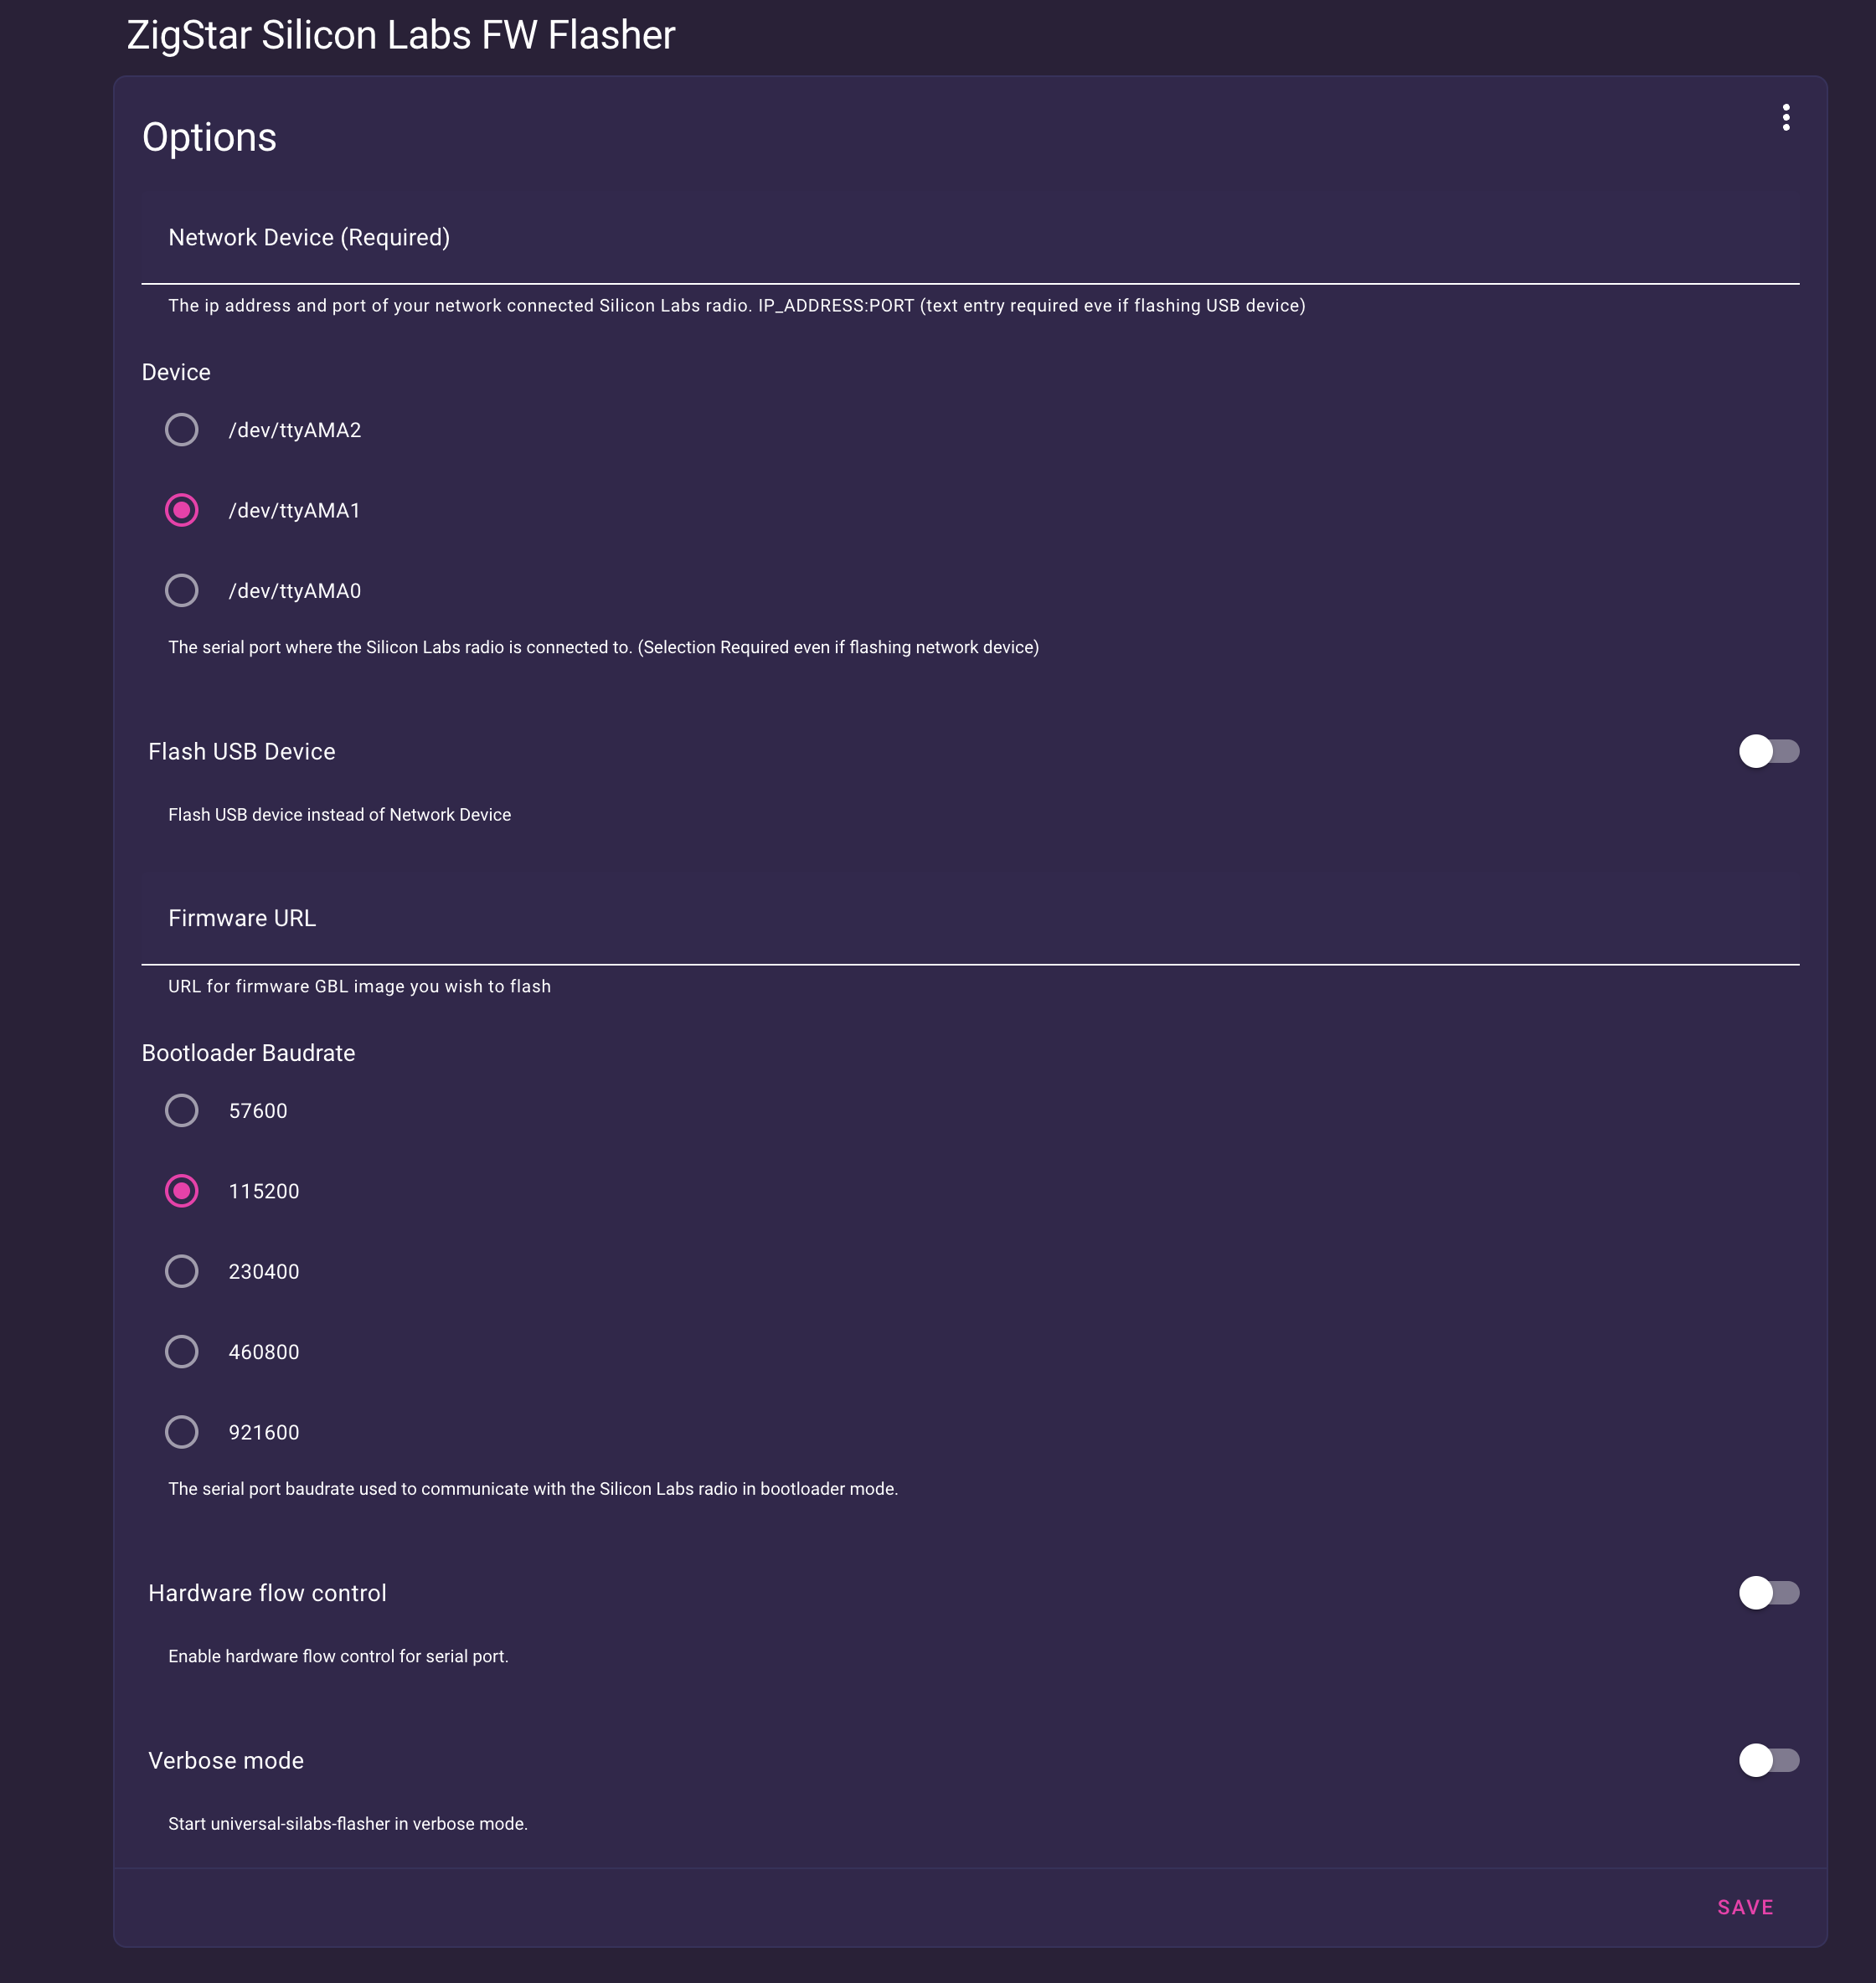1876x1983 pixels.
Task: Enable the Verbose mode switch
Action: [1768, 1760]
